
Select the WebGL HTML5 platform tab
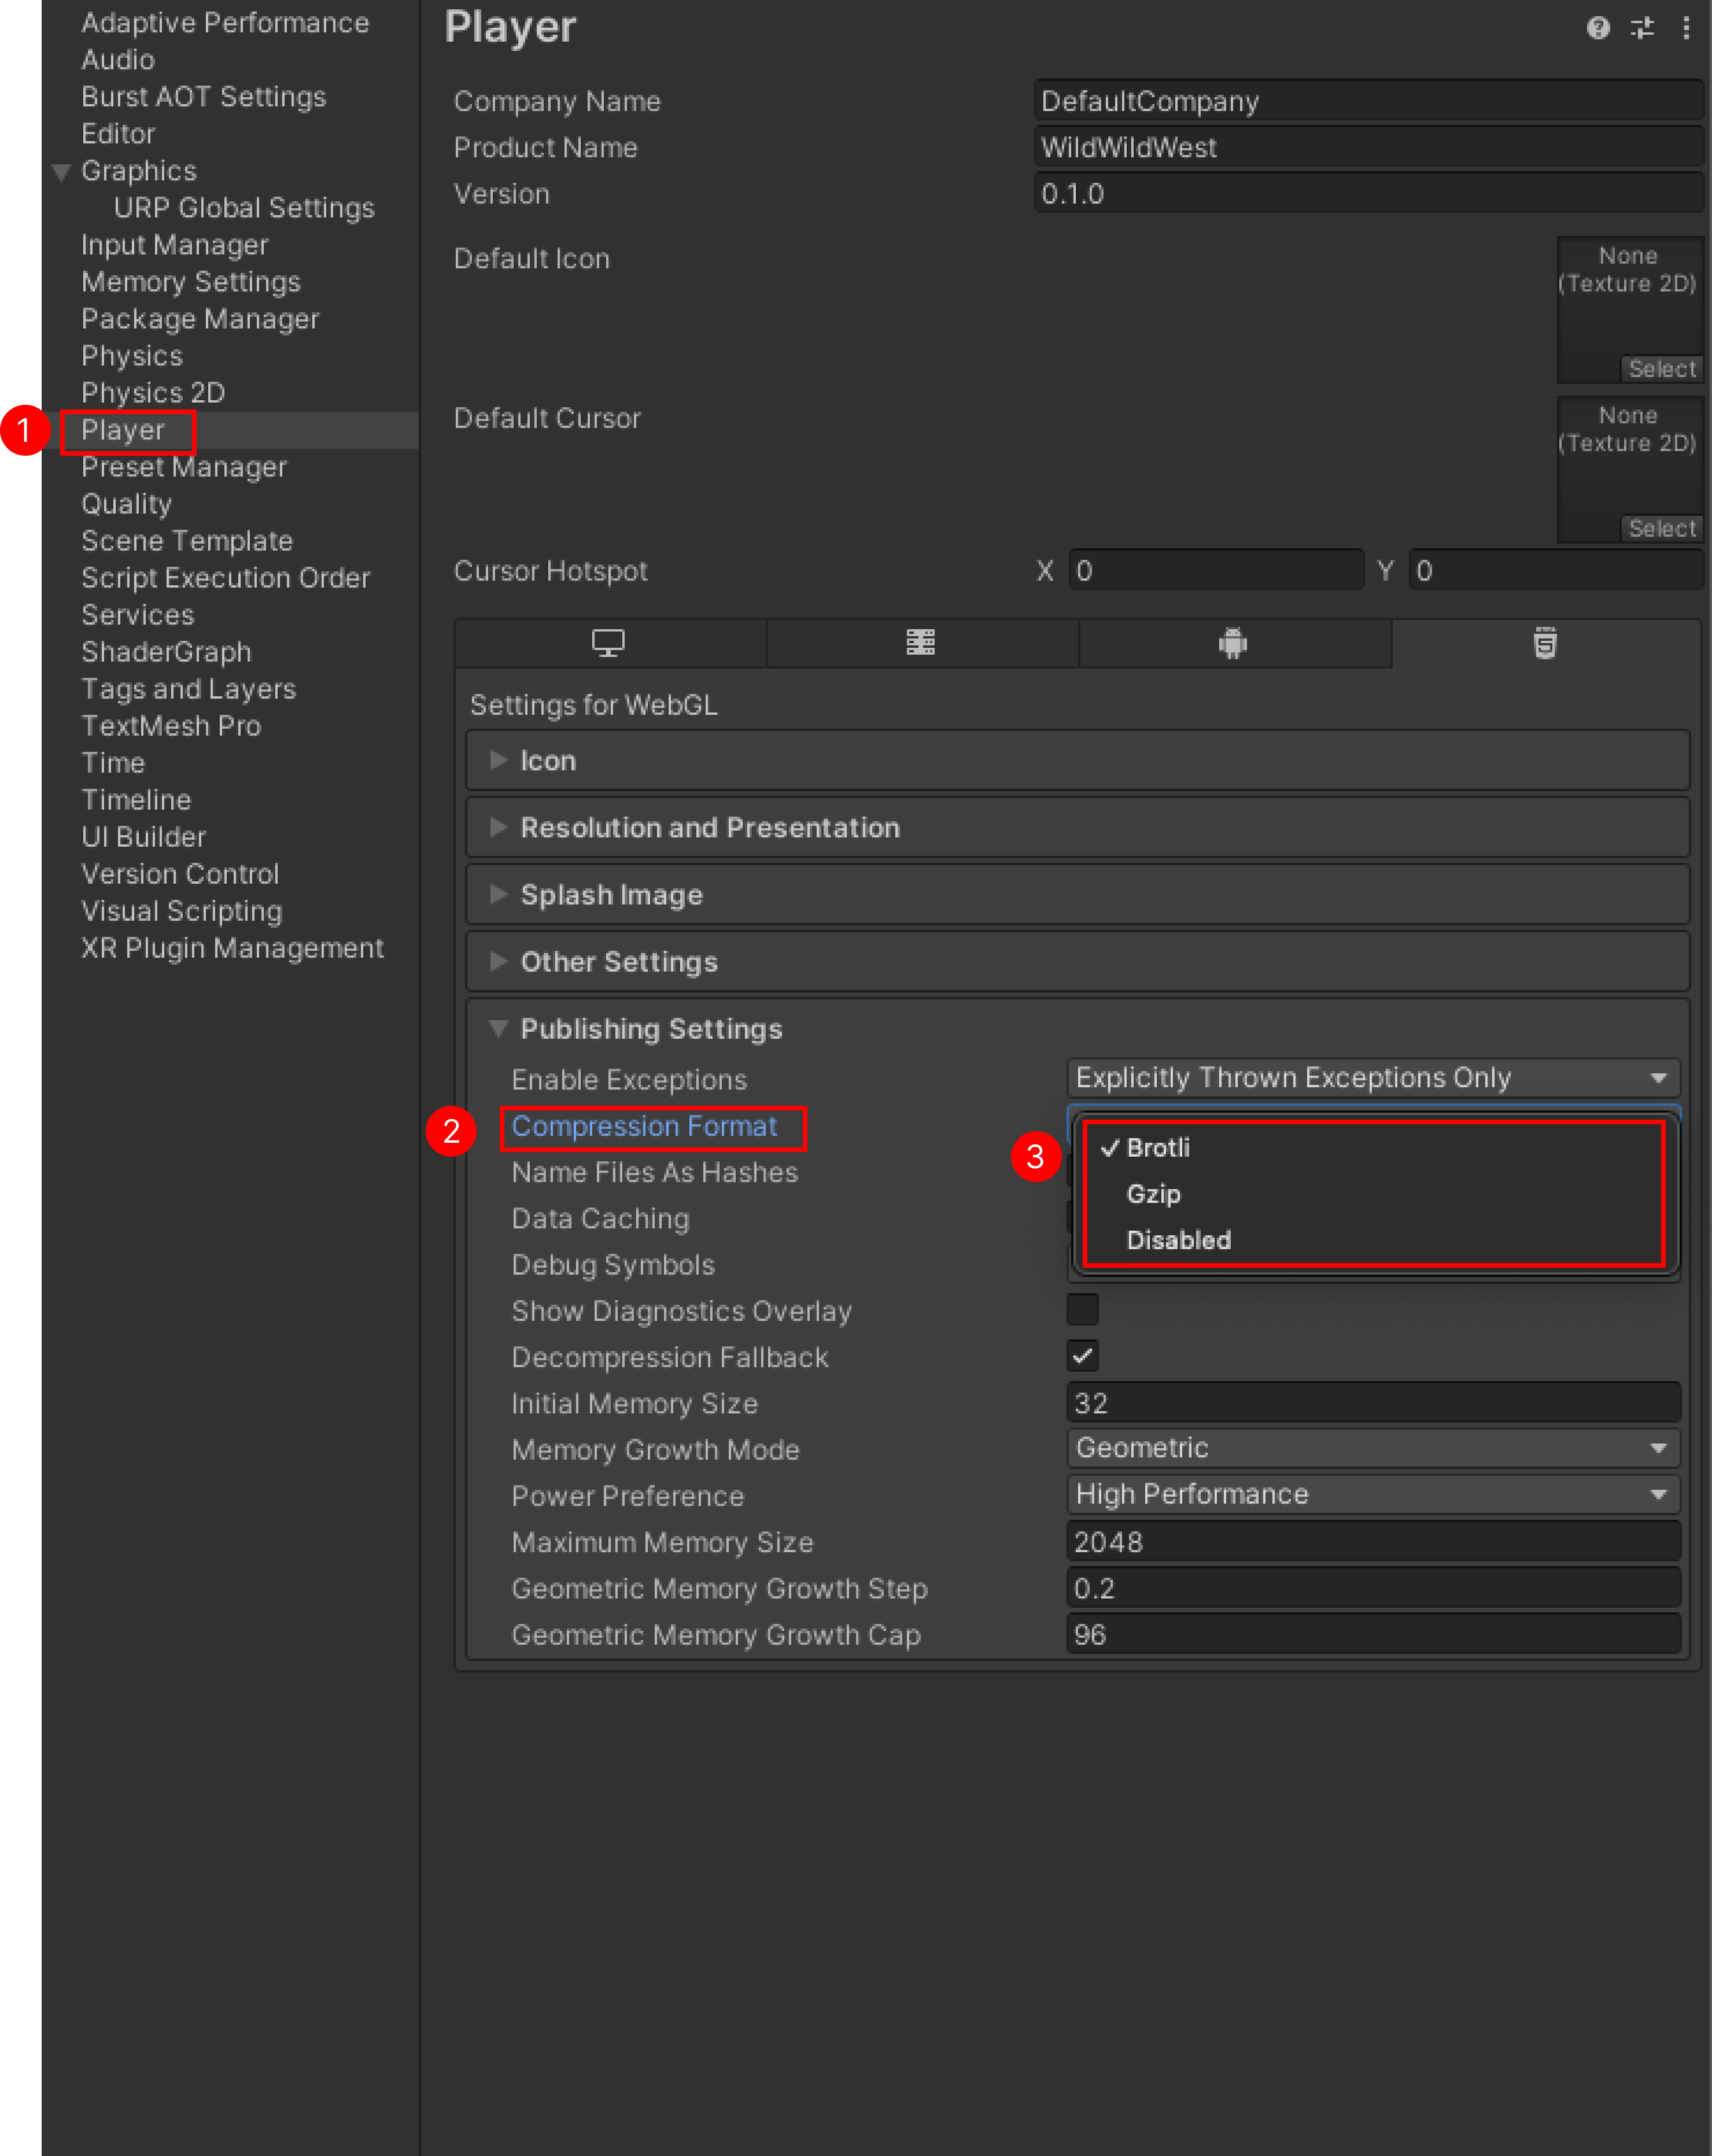click(x=1545, y=643)
